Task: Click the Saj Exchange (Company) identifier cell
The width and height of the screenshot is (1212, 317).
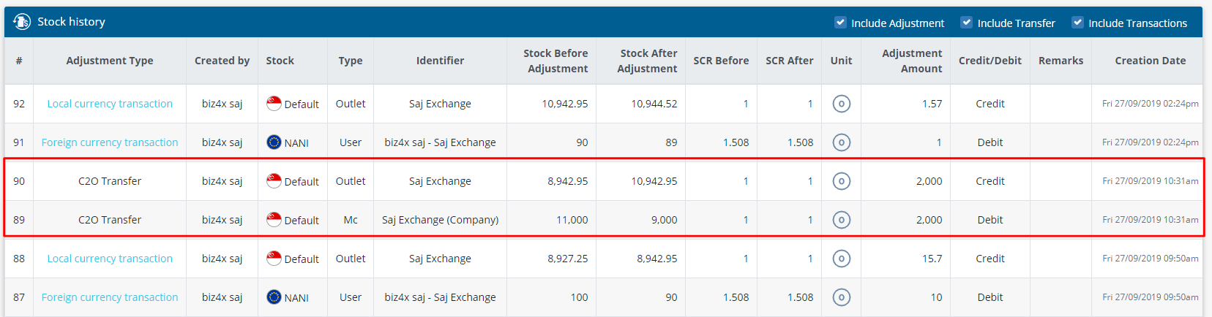Action: pyautogui.click(x=440, y=220)
